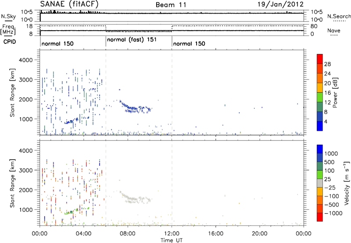Pick the red top segment of the power colorbar
Image resolution: width=351 pixels, height=243 pixels.
pos(320,59)
